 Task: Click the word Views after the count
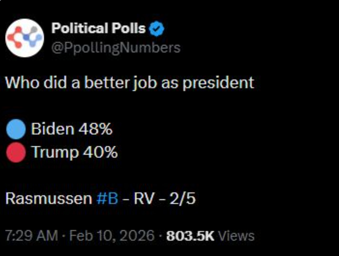click(236, 236)
